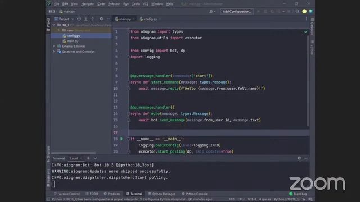Open the Navigate menu
This screenshot has height=202, width=360.
(x=88, y=4)
